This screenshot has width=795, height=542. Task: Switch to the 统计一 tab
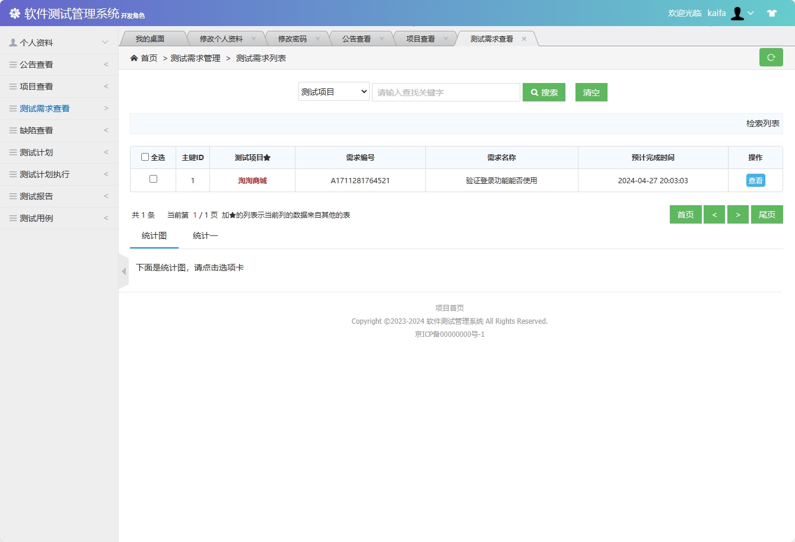[205, 235]
